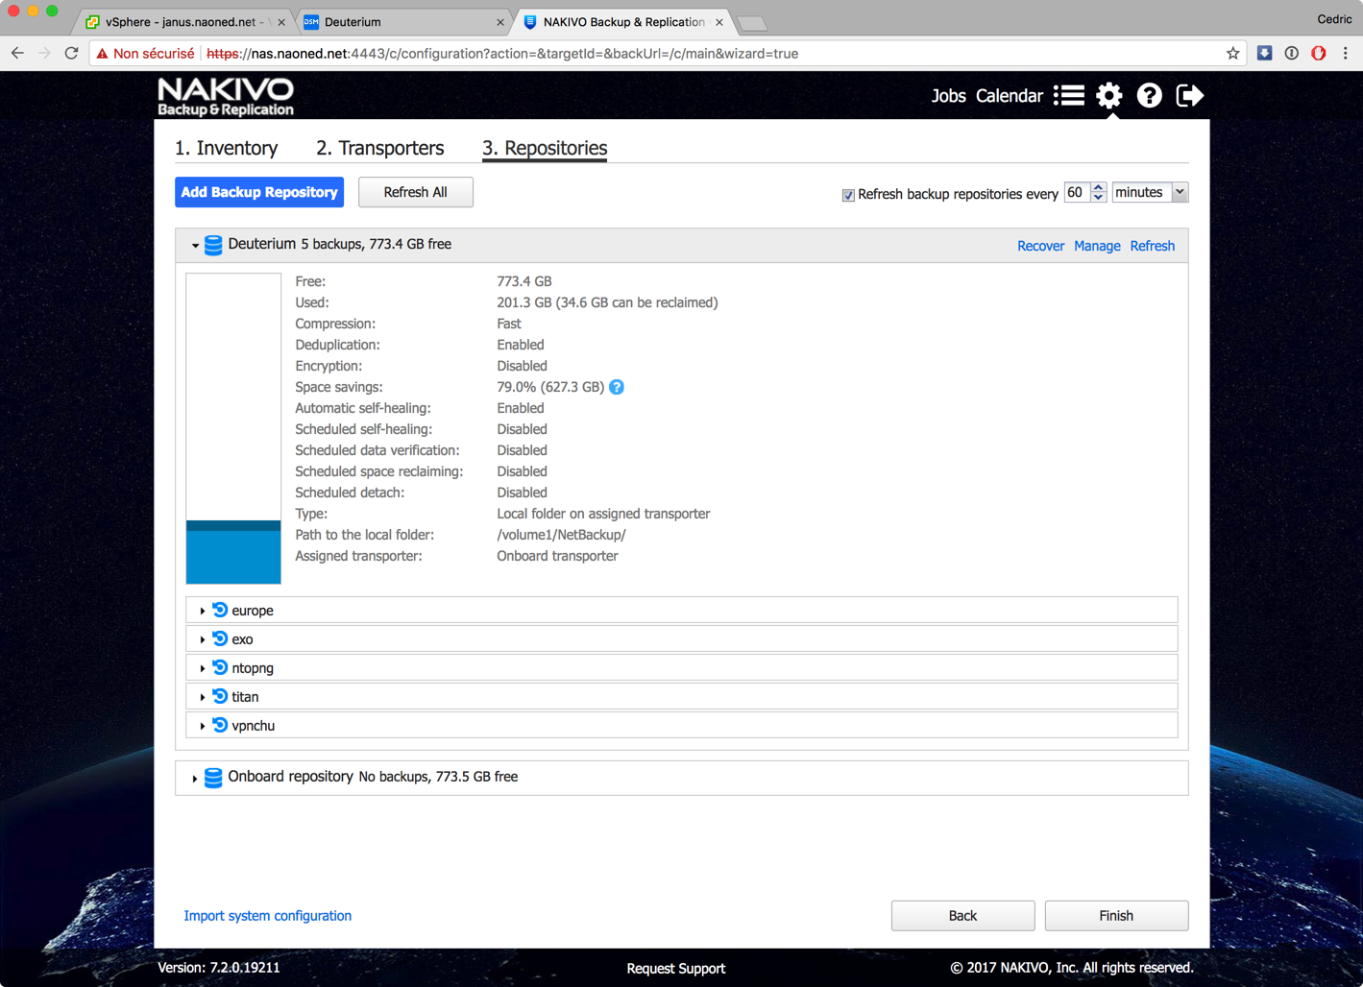
Task: Click the Recover link for Deuterium
Action: pos(1040,246)
